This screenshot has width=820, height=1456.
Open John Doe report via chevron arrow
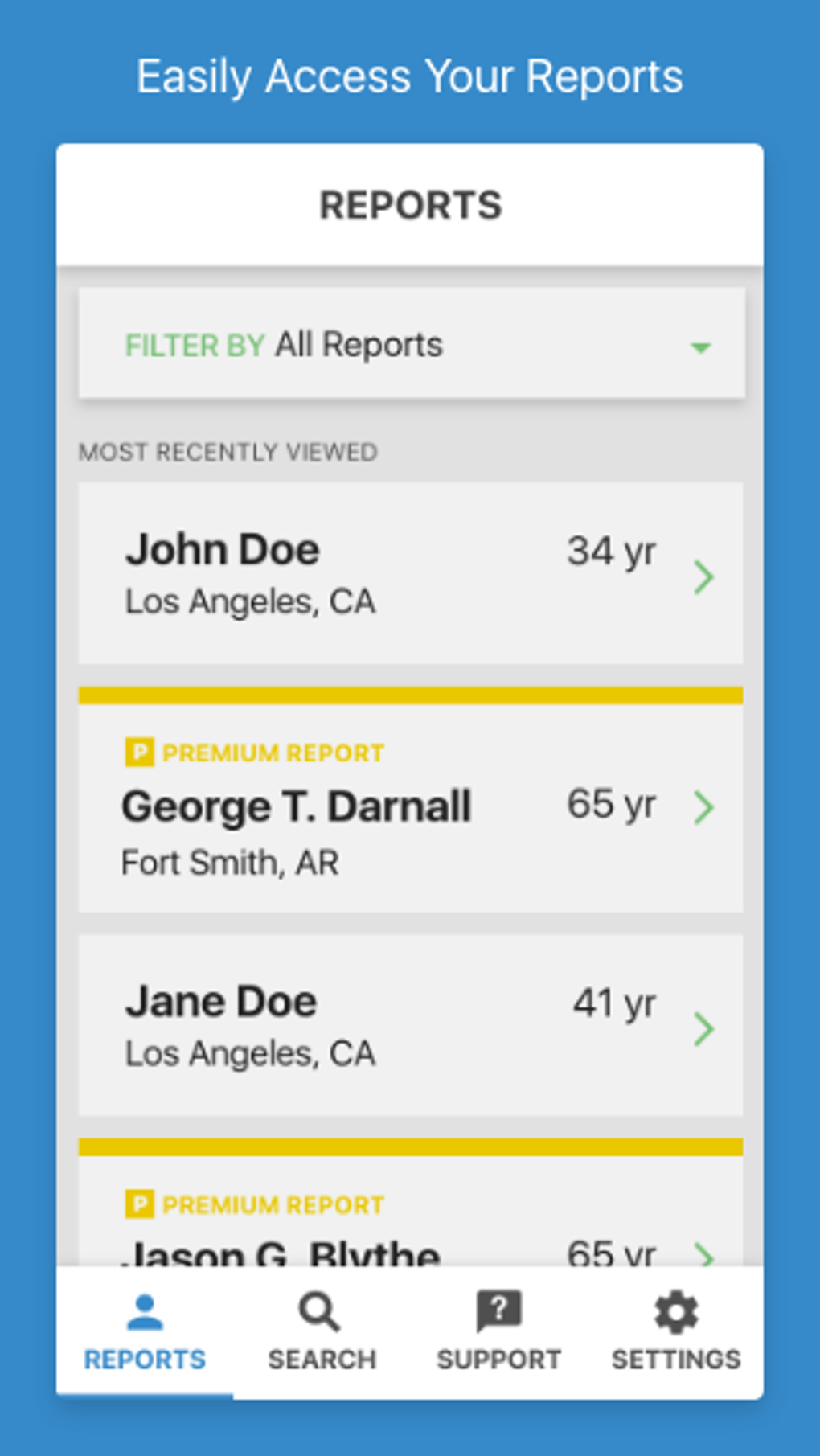[x=703, y=576]
